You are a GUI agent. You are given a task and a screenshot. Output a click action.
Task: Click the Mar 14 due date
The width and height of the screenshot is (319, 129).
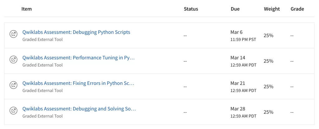[x=238, y=58]
